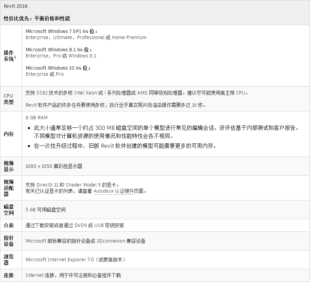The image size is (310, 282).
Task: Click the 8 GB RAM text
Action: click(x=36, y=118)
